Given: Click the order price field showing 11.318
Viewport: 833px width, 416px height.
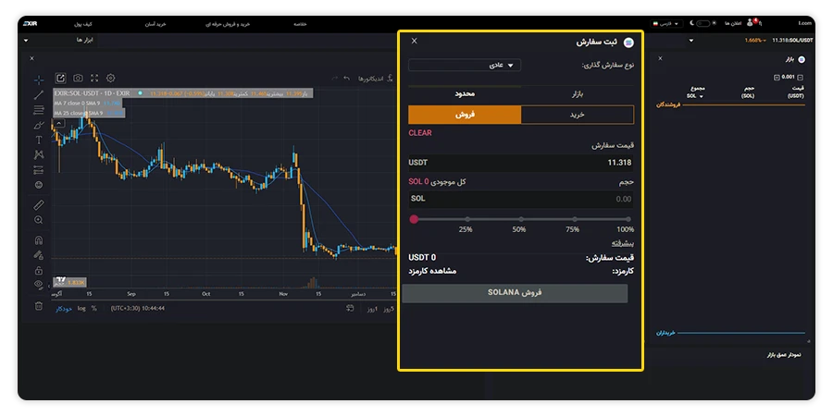Looking at the screenshot, I should pyautogui.click(x=521, y=163).
